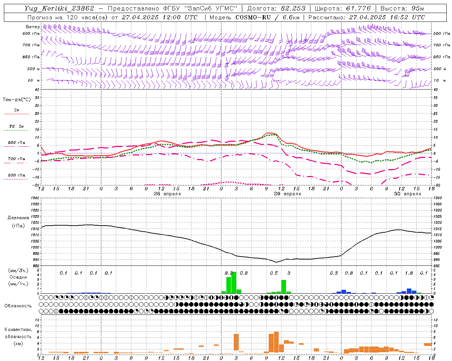452x361 pixels.
Task: Click the '2м' temperature legend entry
Action: (17, 110)
